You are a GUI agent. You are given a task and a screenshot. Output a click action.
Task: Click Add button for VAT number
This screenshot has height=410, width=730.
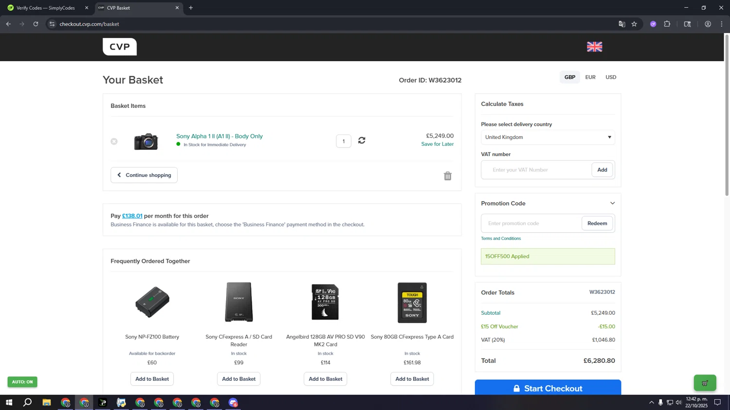pyautogui.click(x=602, y=170)
